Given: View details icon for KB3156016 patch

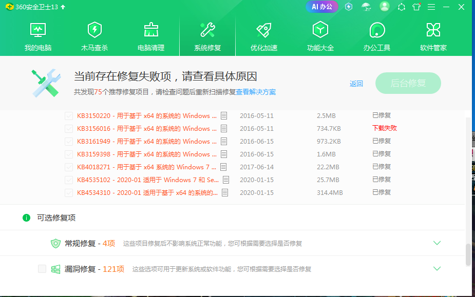Looking at the screenshot, I should tap(224, 129).
